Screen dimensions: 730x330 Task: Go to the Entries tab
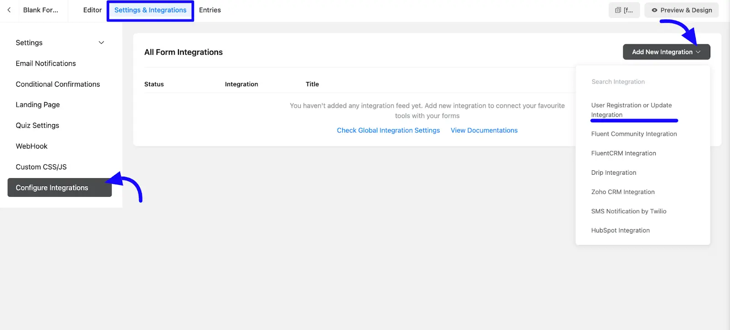(210, 10)
